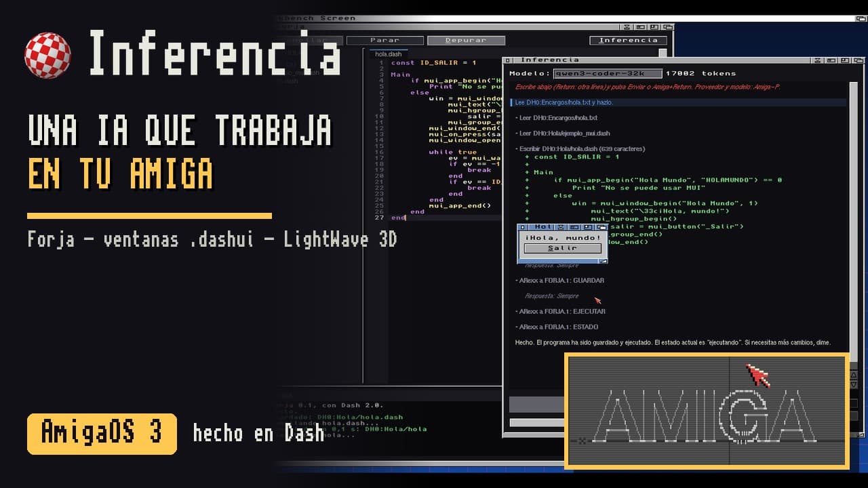The height and width of the screenshot is (488, 868).
Task: Click the 'AmigaOS 3' badge
Action: coord(102,434)
